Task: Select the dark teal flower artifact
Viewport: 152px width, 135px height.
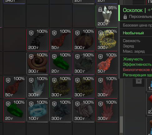Action: pos(61,110)
